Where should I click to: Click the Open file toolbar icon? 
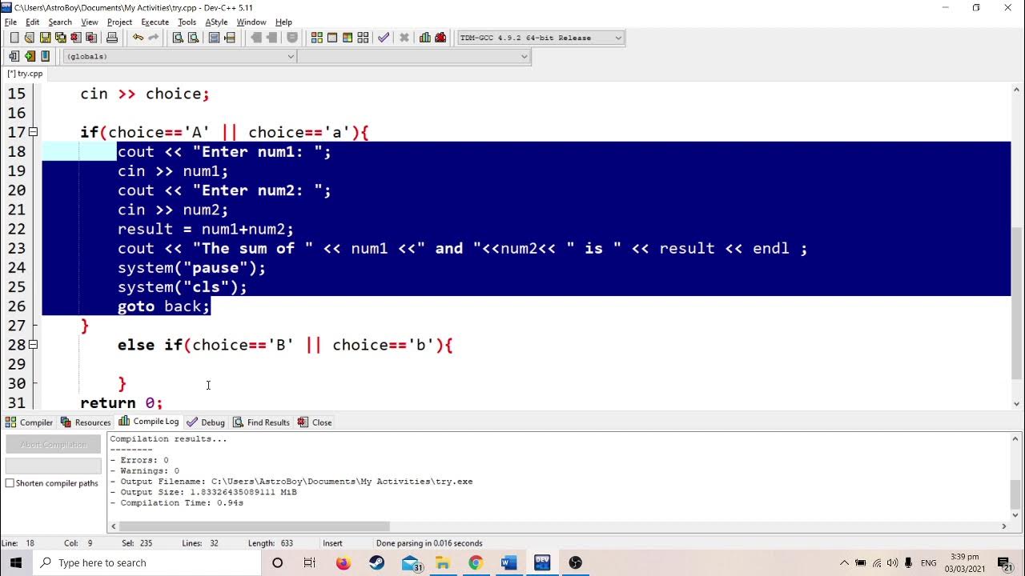[x=30, y=38]
